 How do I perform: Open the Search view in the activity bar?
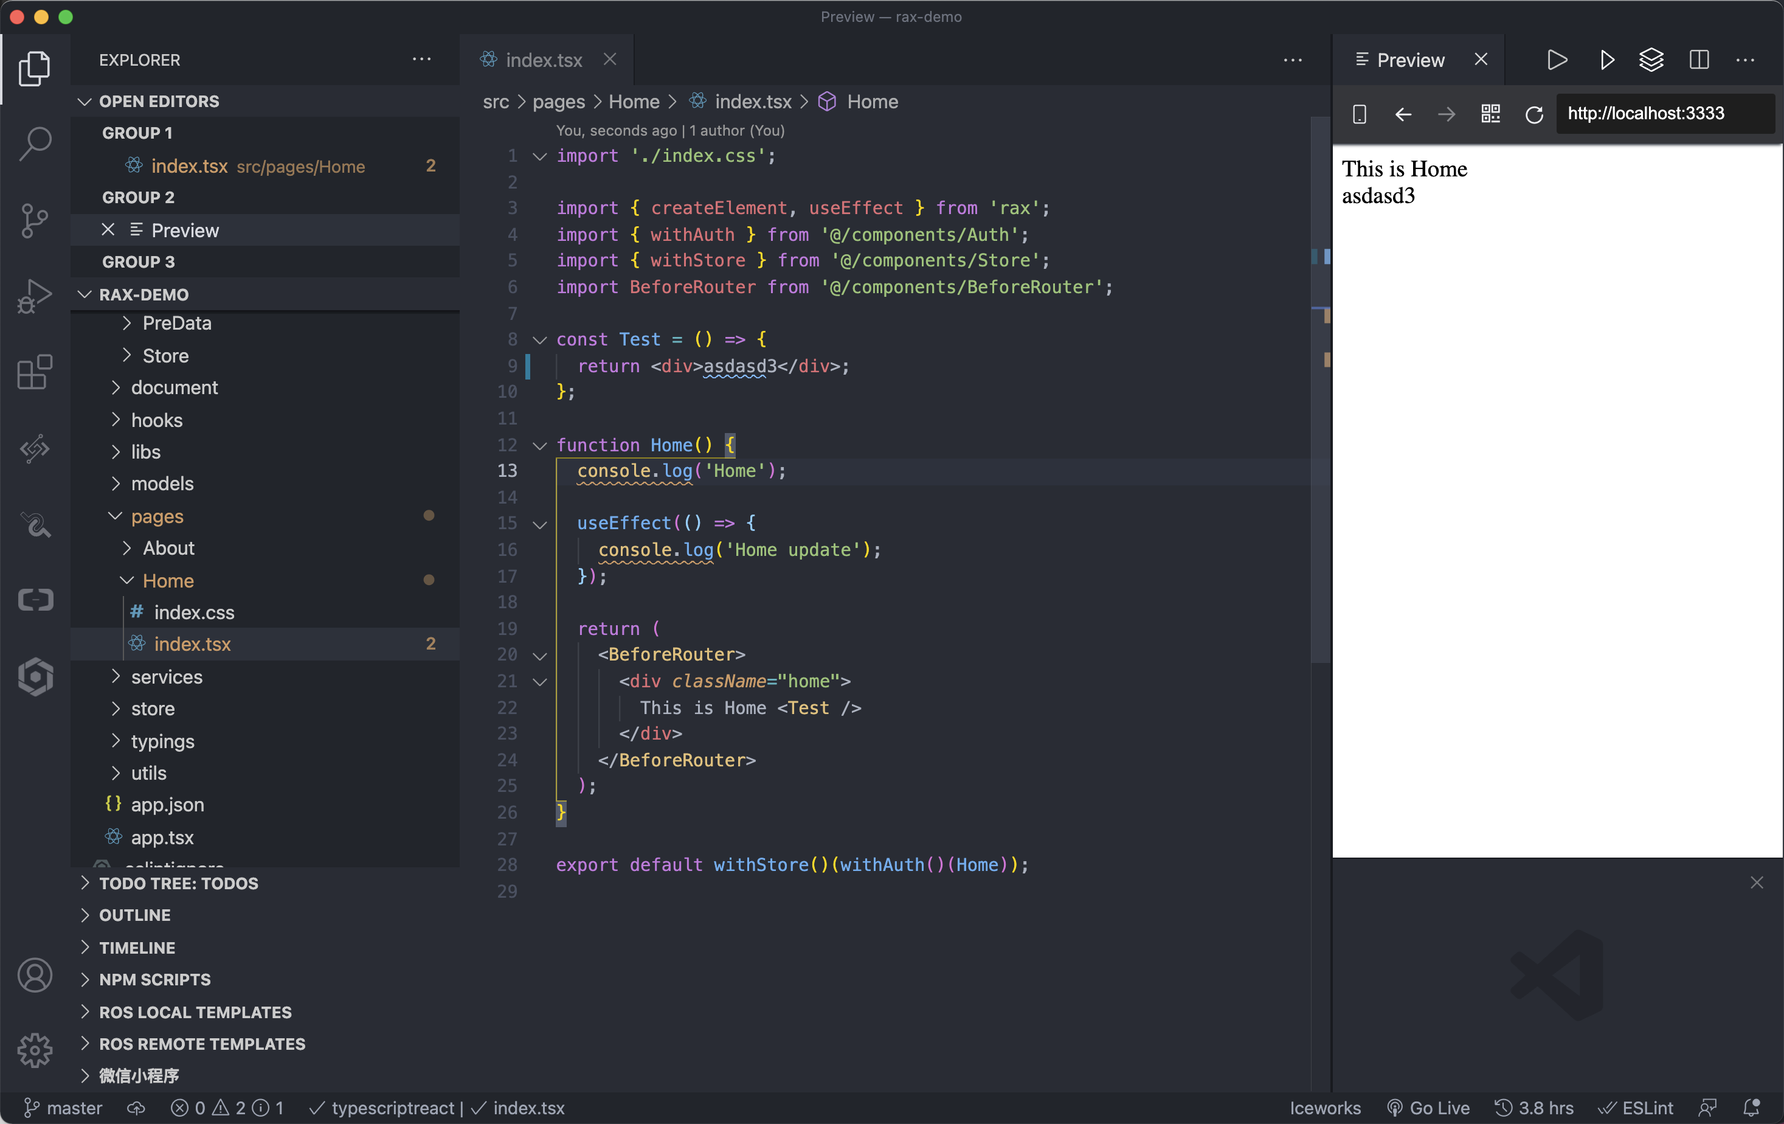pos(34,144)
